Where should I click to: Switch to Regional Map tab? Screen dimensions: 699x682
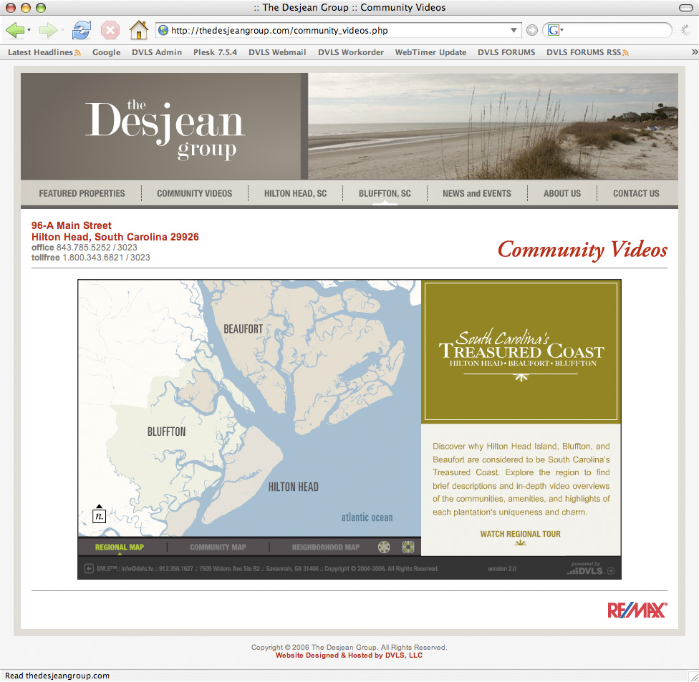coord(120,547)
